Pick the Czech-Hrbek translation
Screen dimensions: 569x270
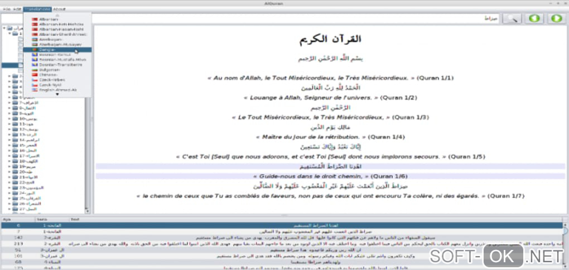pos(57,80)
